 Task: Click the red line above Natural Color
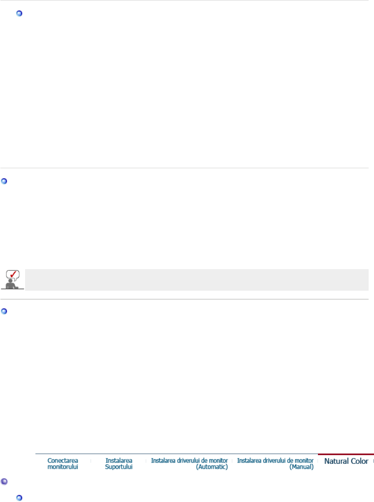346,454
